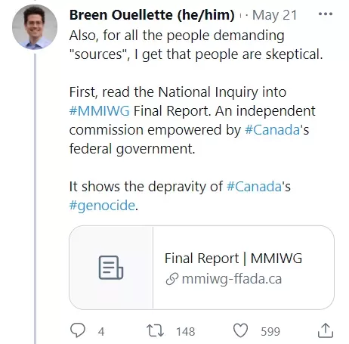View the 148 retweets count
The width and height of the screenshot is (349, 344).
pos(186,332)
